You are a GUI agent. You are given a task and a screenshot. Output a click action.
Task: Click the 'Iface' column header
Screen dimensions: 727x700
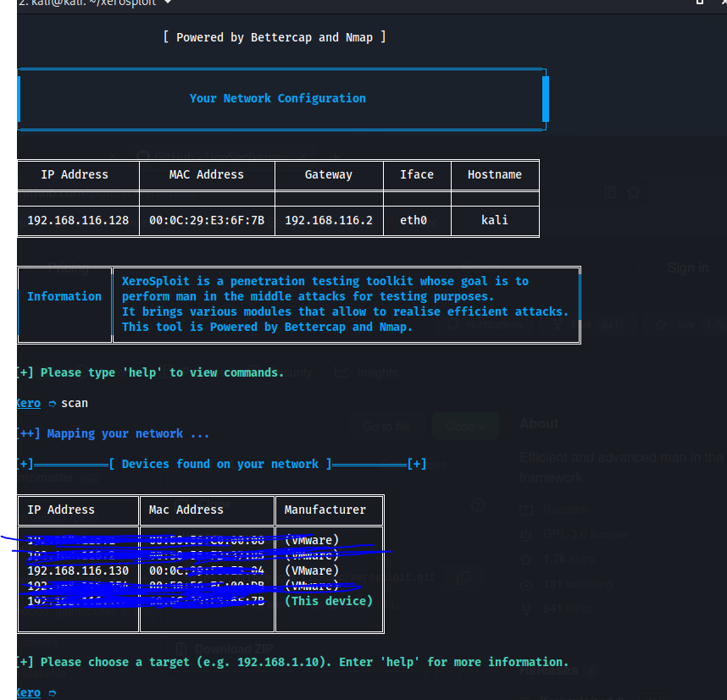pyautogui.click(x=417, y=174)
